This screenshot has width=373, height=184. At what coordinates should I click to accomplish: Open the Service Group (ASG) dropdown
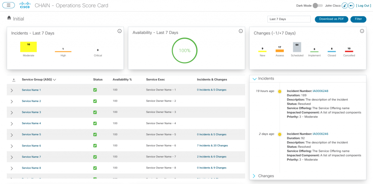pyautogui.click(x=55, y=80)
